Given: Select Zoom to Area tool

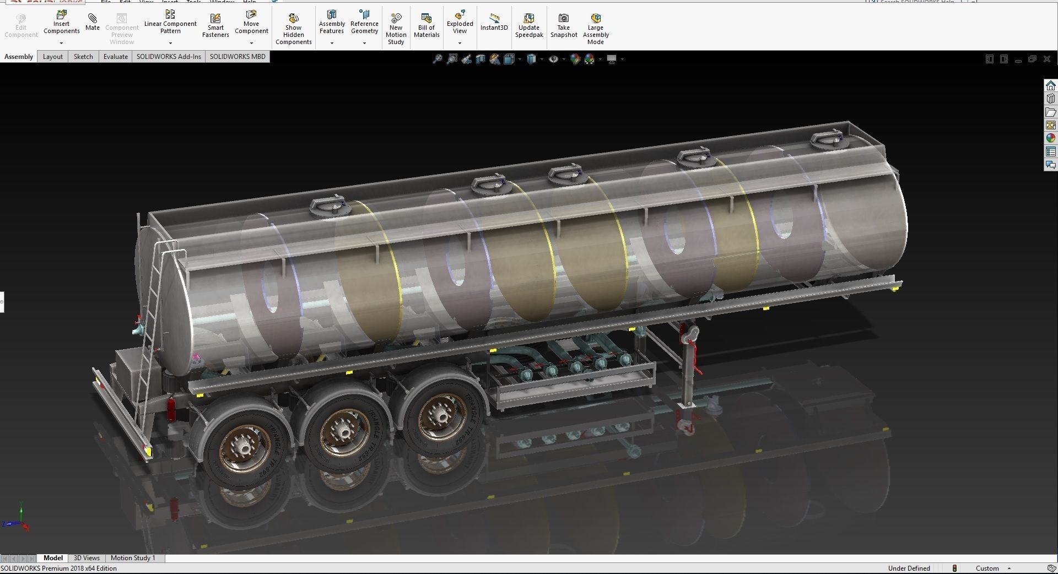Looking at the screenshot, I should point(452,59).
